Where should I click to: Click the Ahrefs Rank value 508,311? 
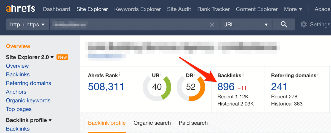pos(106,87)
